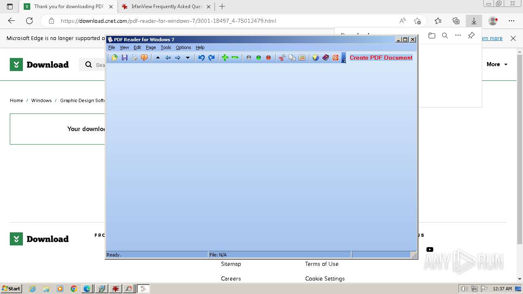Click the Edge address bar URL
The width and height of the screenshot is (523, 294).
168,21
